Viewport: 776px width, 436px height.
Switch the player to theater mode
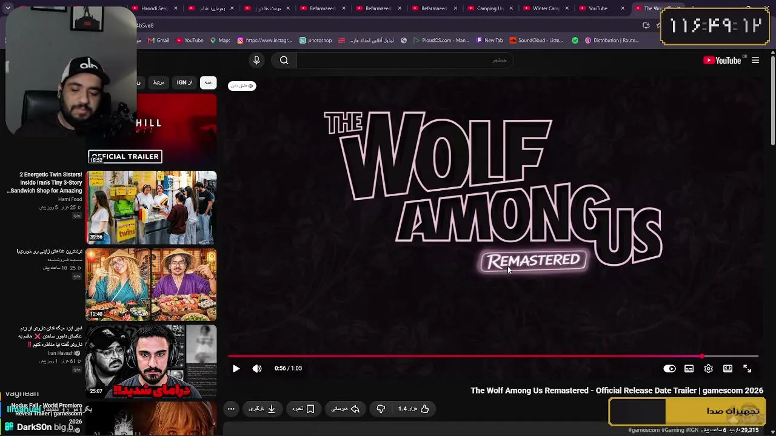tap(727, 368)
